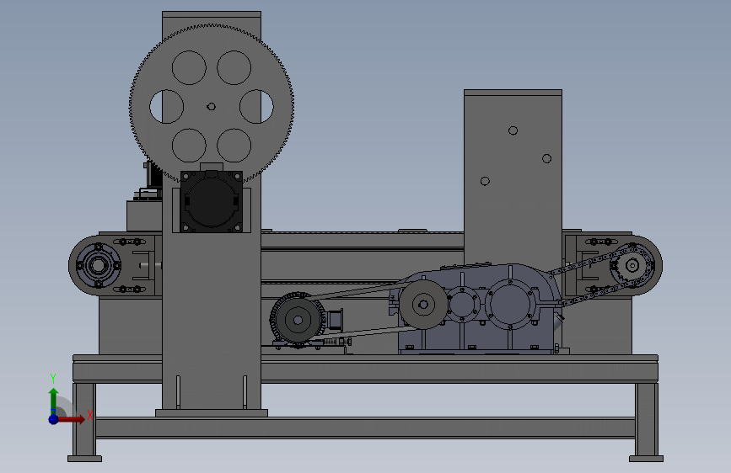Viewport: 731px width, 473px height.
Task: Select the lower horizontal crossbar of the frame
Action: pos(365,428)
